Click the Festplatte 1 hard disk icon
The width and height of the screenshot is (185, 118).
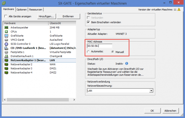pos(6,52)
